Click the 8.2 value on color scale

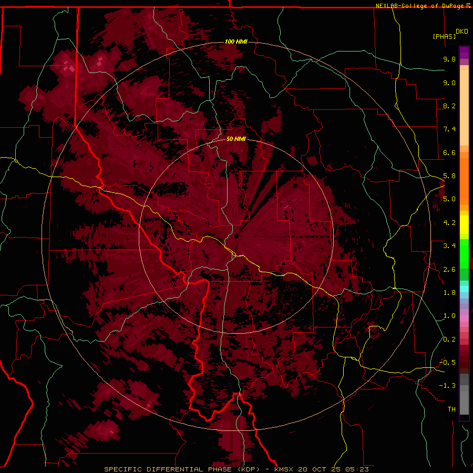pos(449,106)
